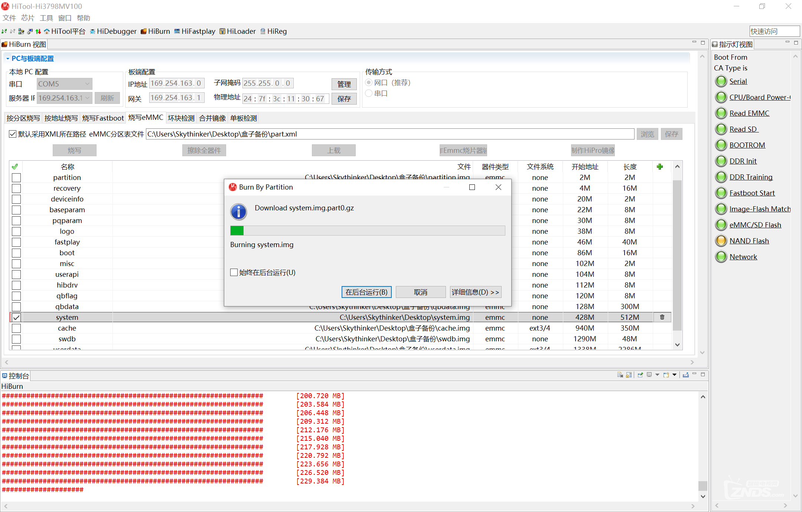Click the green plus add-partition icon

(x=660, y=167)
